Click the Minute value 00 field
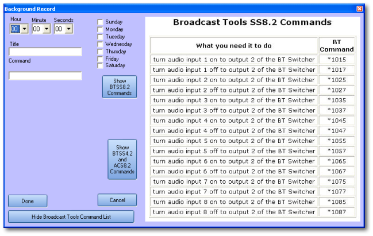Image resolution: width=373 pixels, height=236 pixels. click(x=38, y=29)
